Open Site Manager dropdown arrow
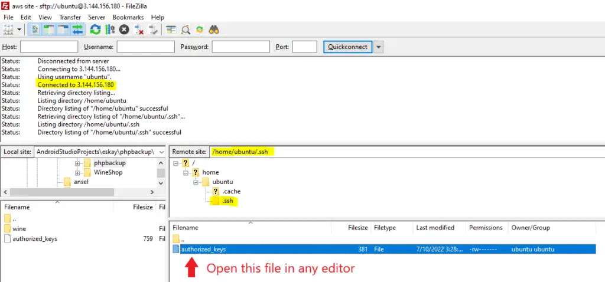Viewport: 605px width, 282px height. 19,29
